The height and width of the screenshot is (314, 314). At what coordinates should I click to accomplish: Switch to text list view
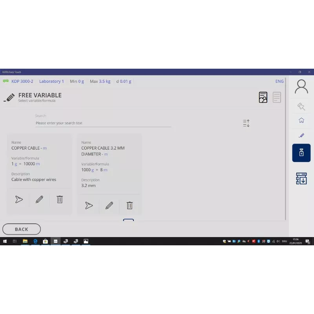pos(277,97)
